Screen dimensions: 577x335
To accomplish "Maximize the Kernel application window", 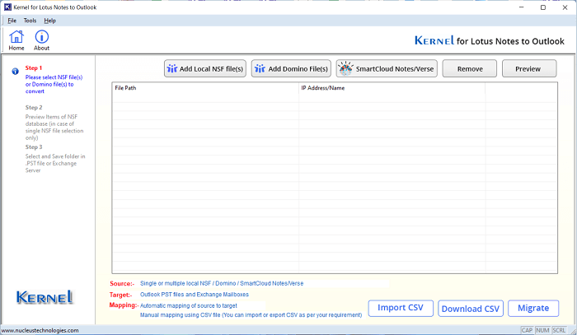I will pyautogui.click(x=542, y=7).
